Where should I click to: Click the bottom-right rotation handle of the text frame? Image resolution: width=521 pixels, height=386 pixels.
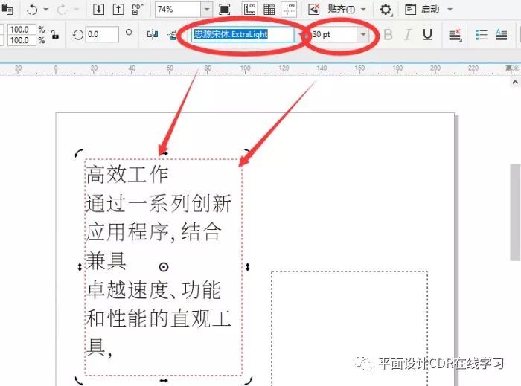click(248, 381)
